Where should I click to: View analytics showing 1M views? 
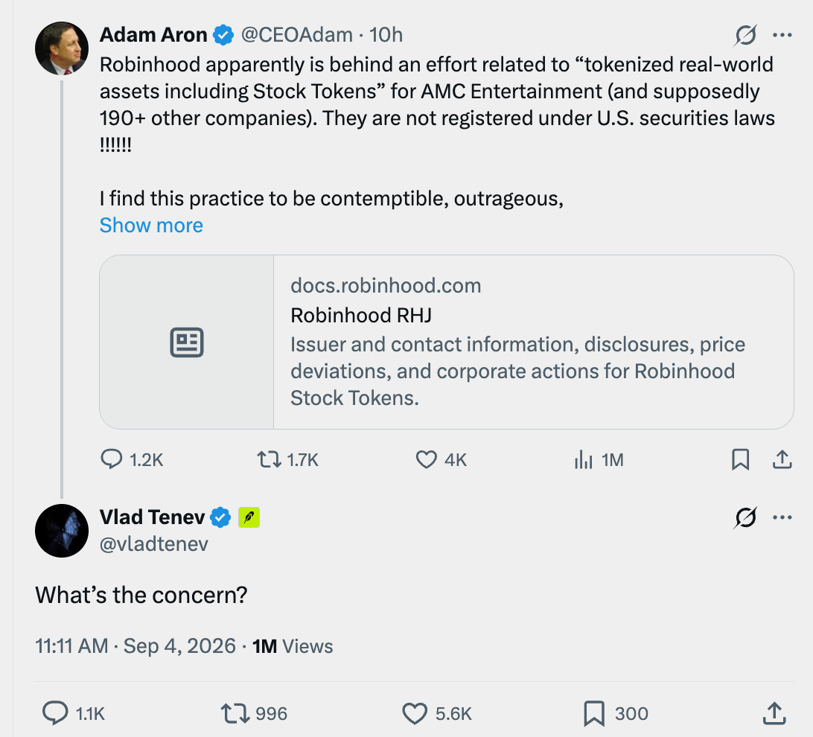(x=599, y=460)
